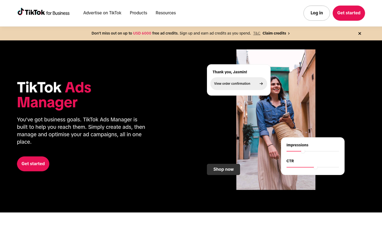Open the T&C link in the banner
The width and height of the screenshot is (382, 239).
click(257, 33)
